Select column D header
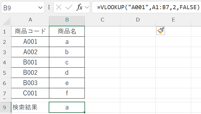The width and height of the screenshot is (201, 114). click(x=138, y=20)
